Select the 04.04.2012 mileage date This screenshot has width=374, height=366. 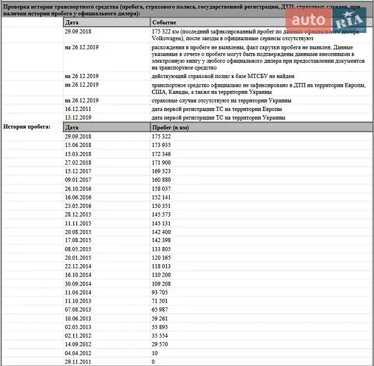(78, 353)
